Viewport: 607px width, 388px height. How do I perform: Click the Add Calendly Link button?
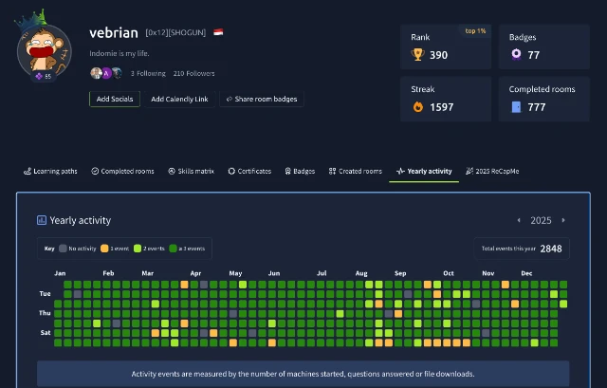179,99
